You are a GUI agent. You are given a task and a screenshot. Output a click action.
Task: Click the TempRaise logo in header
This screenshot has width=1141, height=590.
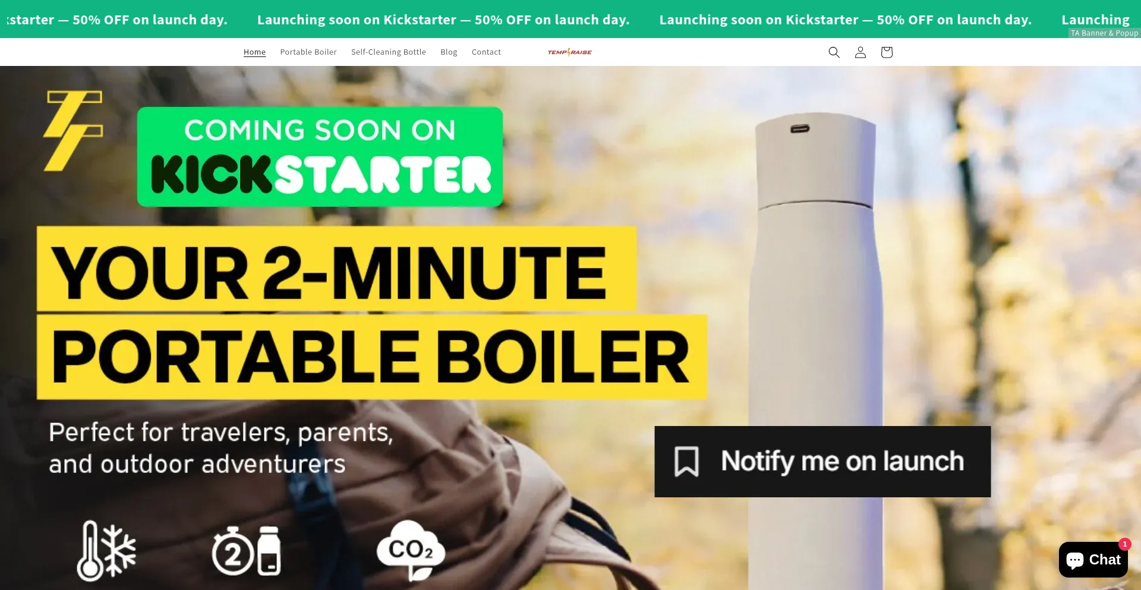tap(569, 52)
